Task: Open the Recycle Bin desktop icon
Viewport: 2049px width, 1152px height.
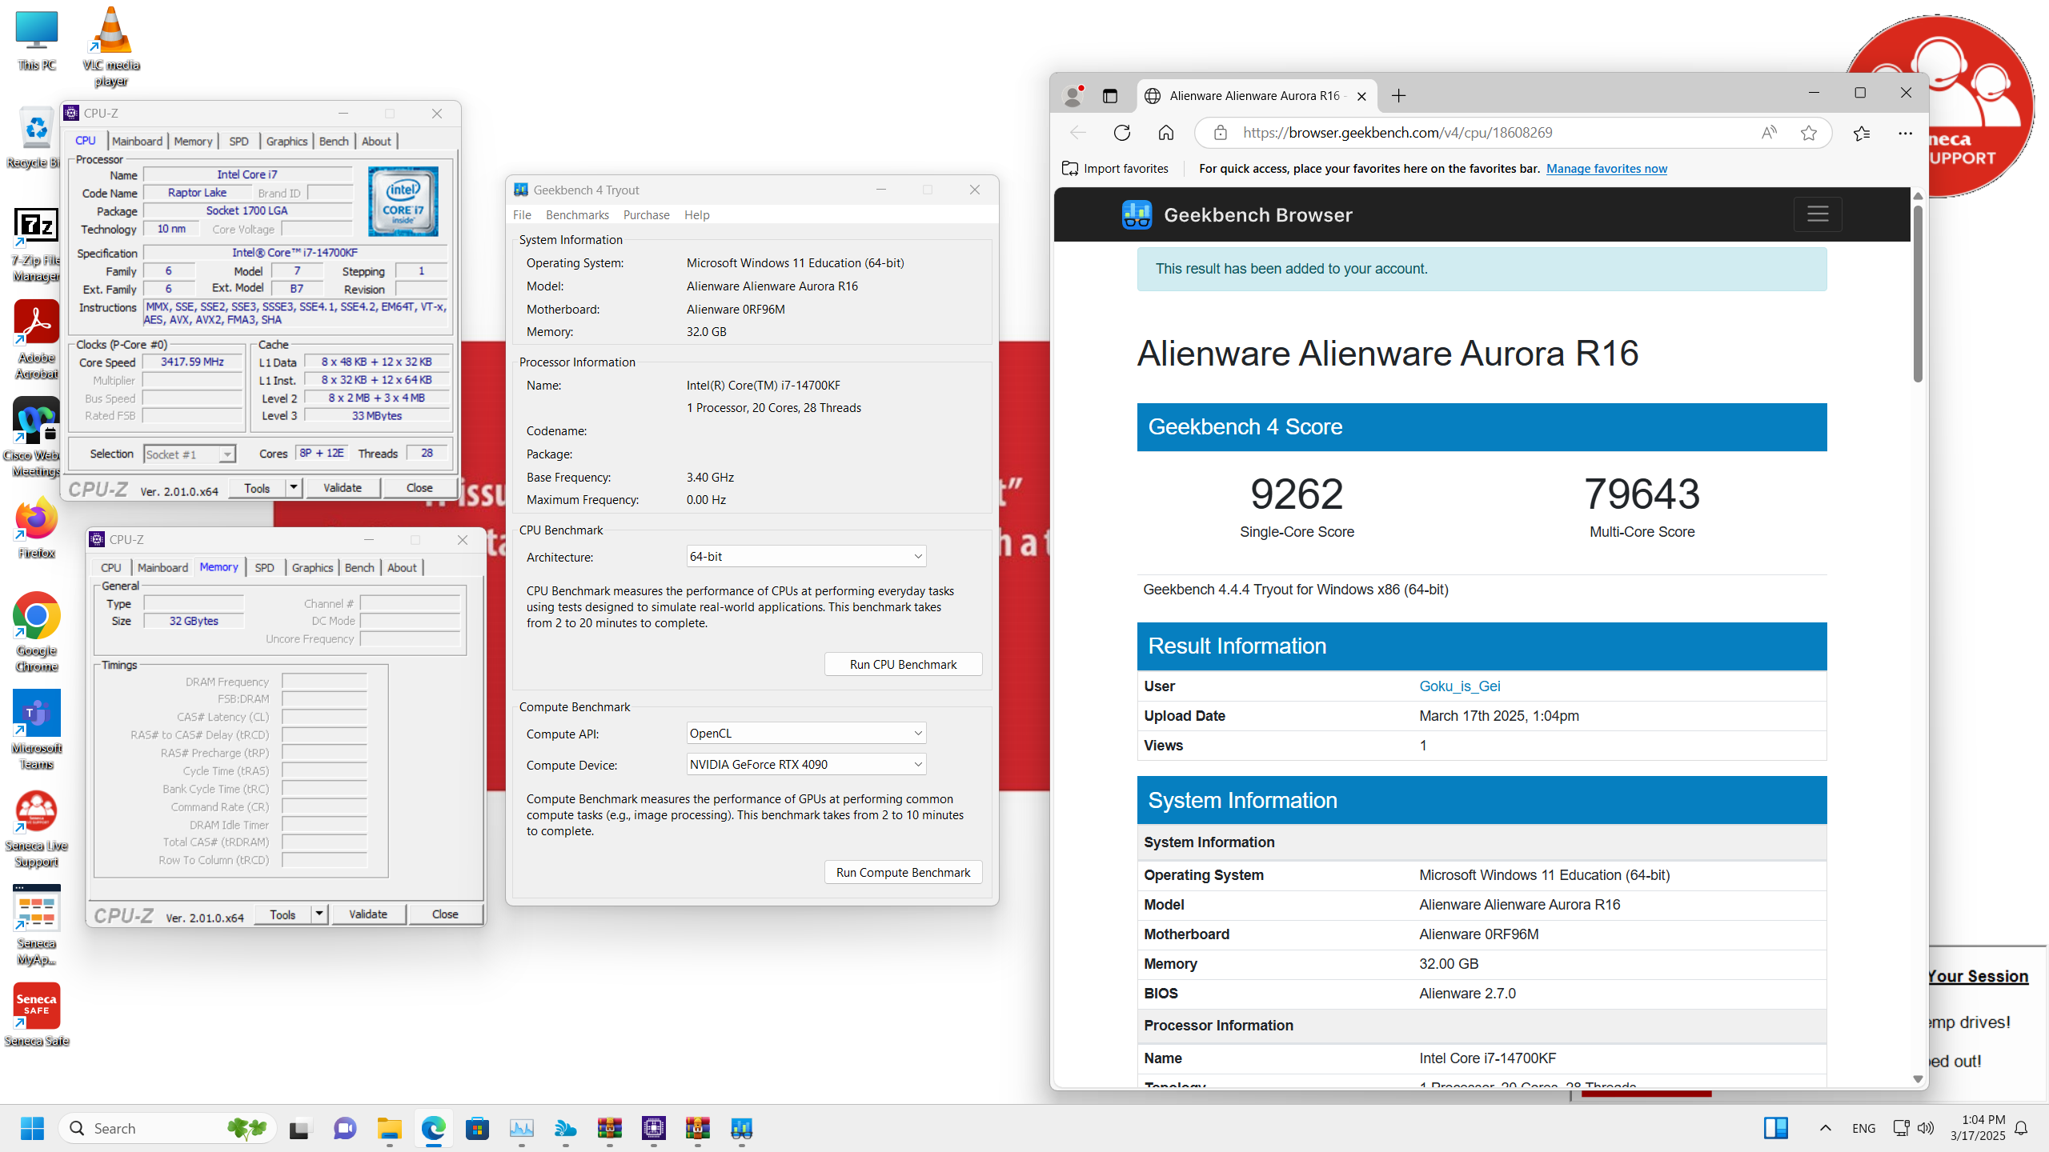Action: pos(35,138)
